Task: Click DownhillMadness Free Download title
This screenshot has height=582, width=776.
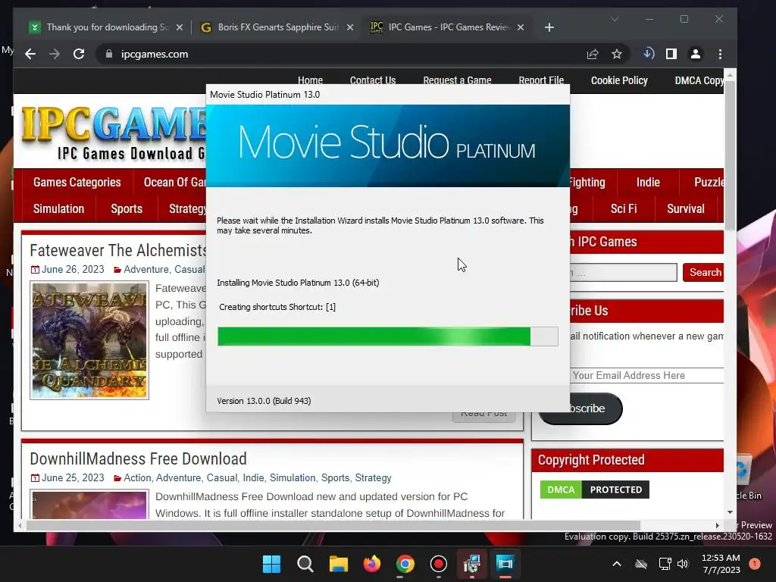Action: coord(138,458)
